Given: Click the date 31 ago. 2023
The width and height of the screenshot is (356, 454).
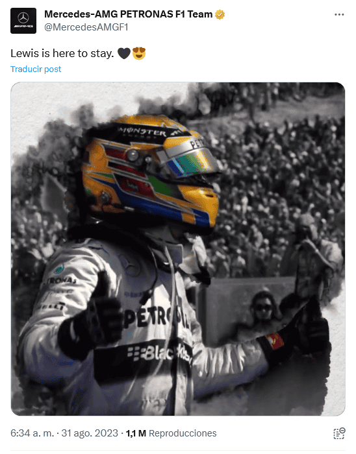Looking at the screenshot, I should 90,433.
